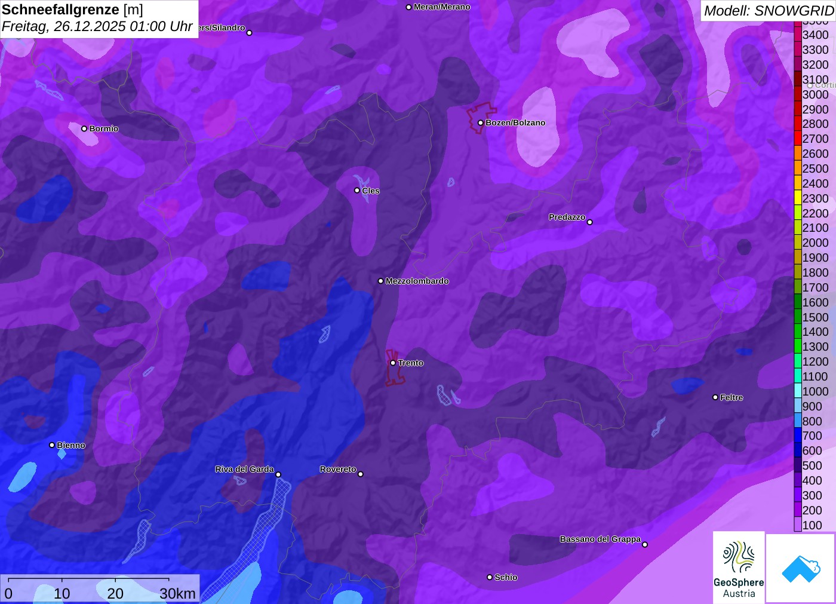Click the "30km" scale bar label
836x604 pixels.
(x=177, y=593)
